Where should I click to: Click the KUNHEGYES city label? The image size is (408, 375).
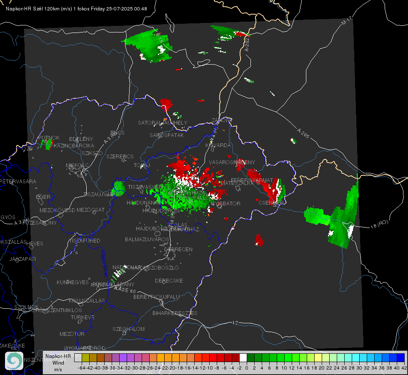(73, 282)
